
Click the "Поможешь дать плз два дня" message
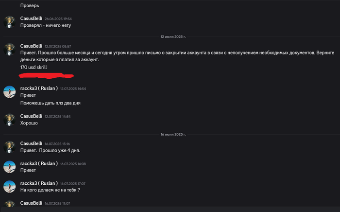click(x=50, y=103)
